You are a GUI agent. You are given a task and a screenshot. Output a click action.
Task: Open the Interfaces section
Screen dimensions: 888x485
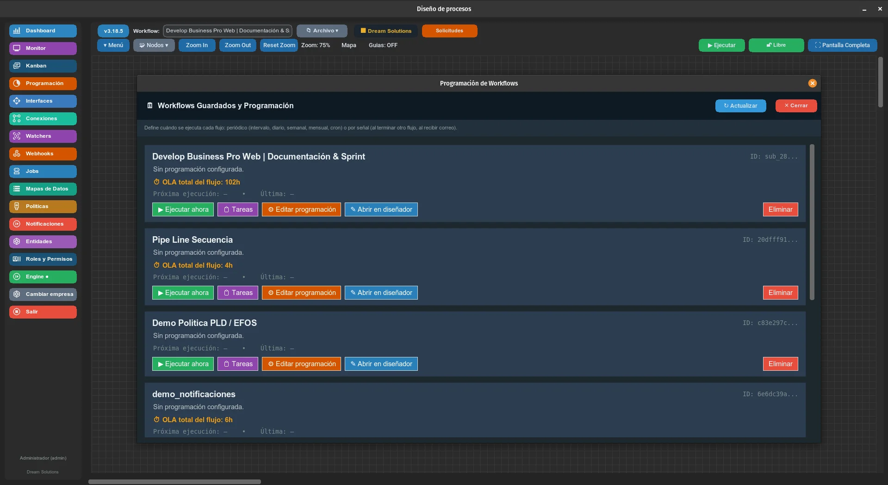43,101
